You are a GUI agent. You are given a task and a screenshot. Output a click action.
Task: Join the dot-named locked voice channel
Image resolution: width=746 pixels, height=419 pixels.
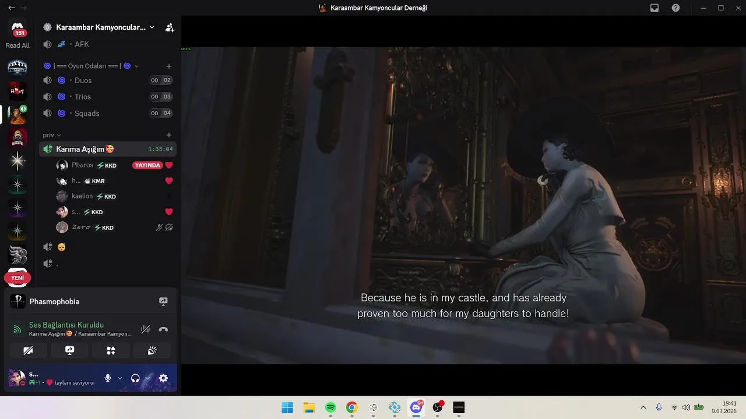pos(108,264)
